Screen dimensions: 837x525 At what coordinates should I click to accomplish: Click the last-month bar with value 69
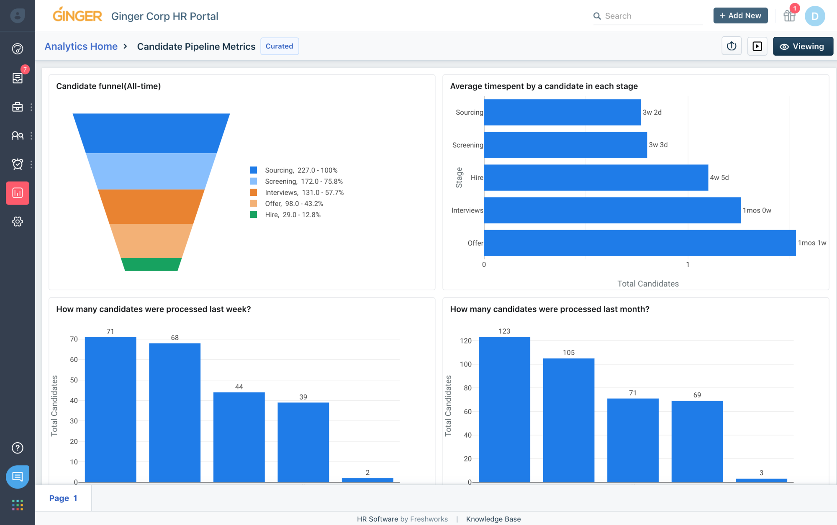coord(697,441)
